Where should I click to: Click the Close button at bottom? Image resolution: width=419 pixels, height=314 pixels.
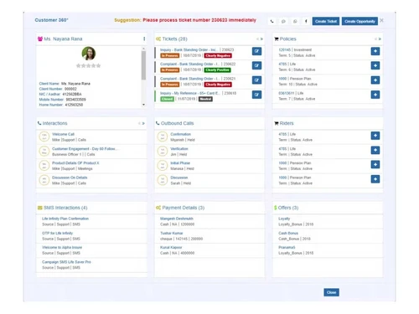pyautogui.click(x=331, y=292)
